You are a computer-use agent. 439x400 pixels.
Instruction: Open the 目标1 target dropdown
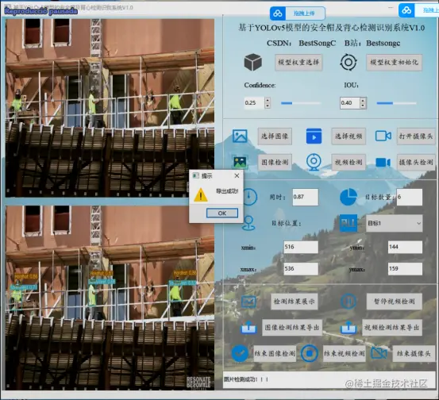tap(394, 223)
